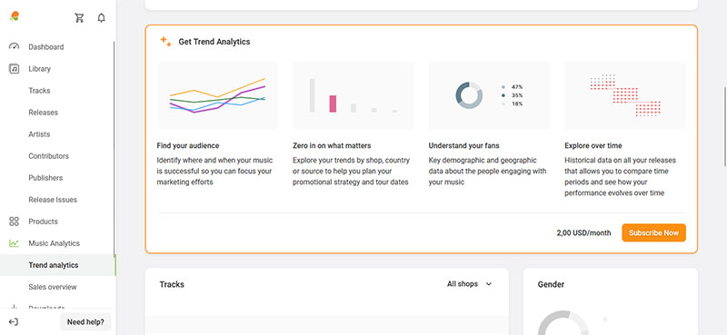Open the shopping cart icon
This screenshot has width=727, height=335.
click(79, 18)
